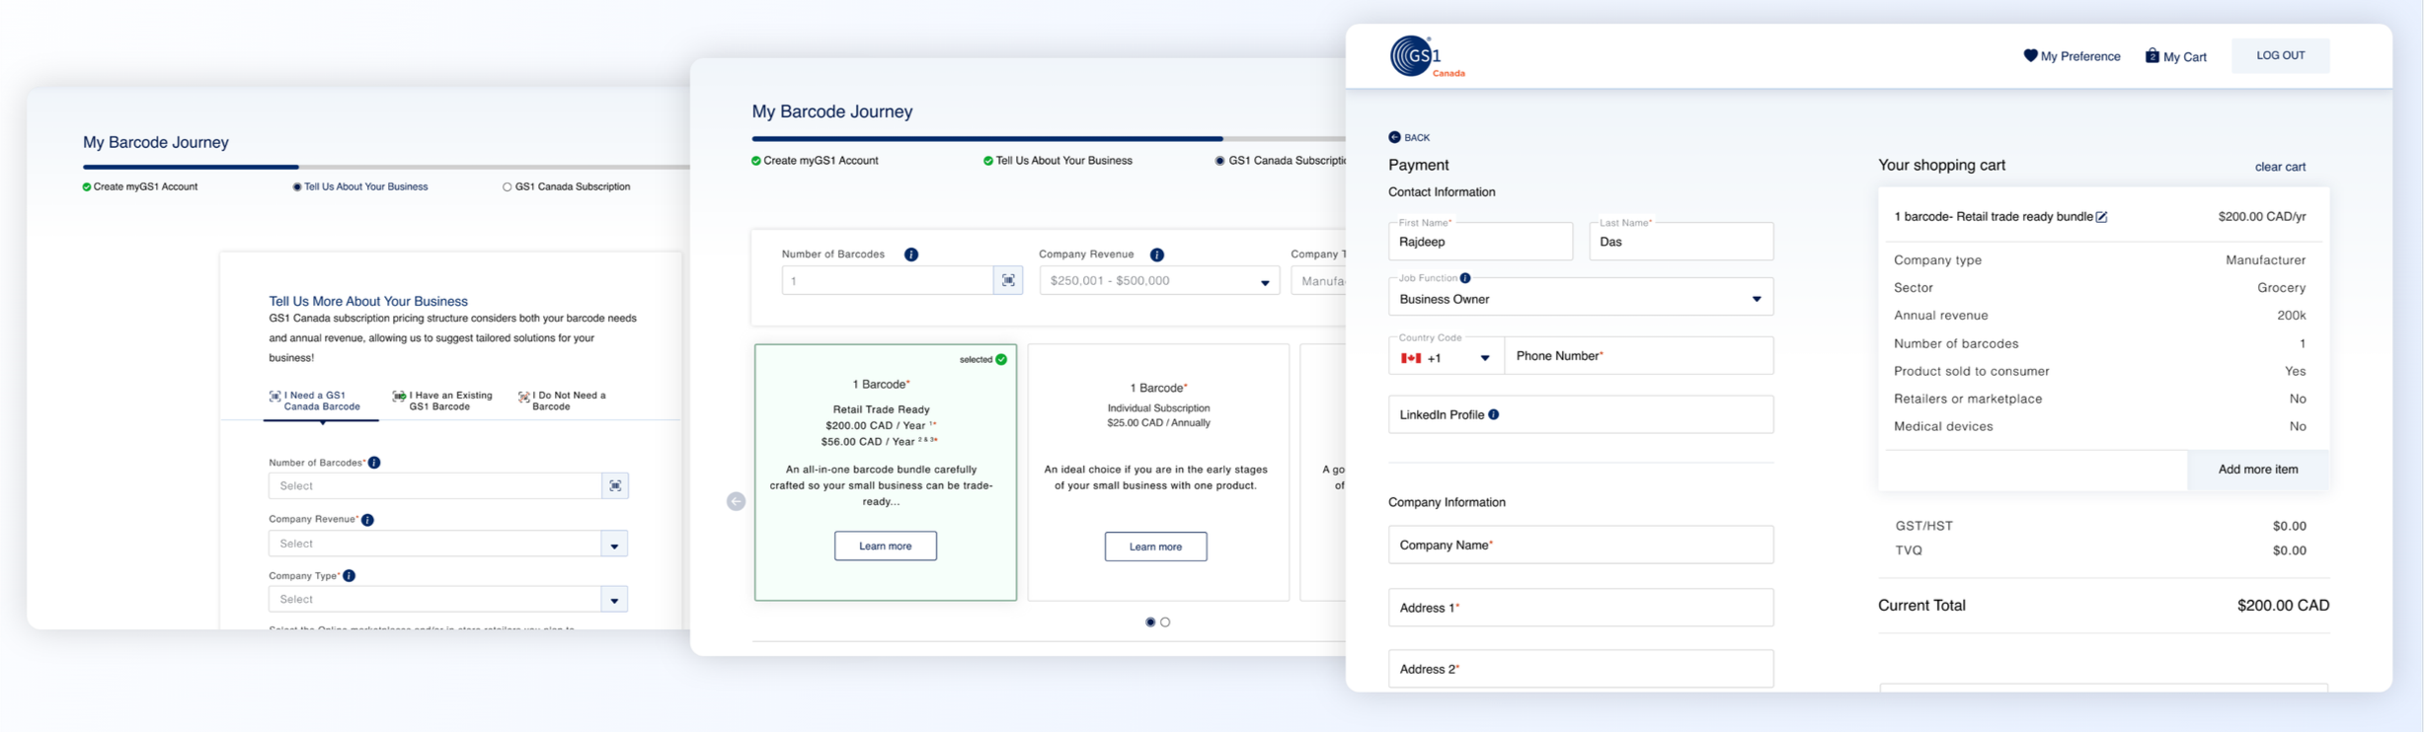The image size is (2424, 732).
Task: Click the previous-slide arrow in the plan carousel
Action: click(736, 501)
